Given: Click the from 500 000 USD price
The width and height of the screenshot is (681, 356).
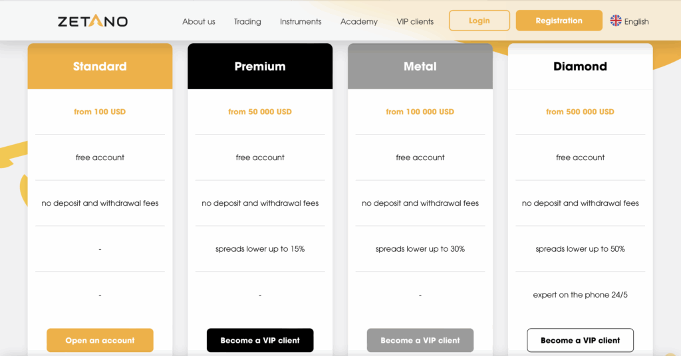Looking at the screenshot, I should point(581,112).
